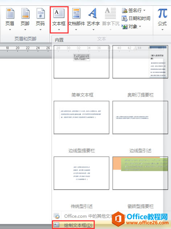Click the 文本框 text box icon
The image size is (171, 229).
pos(59,13)
